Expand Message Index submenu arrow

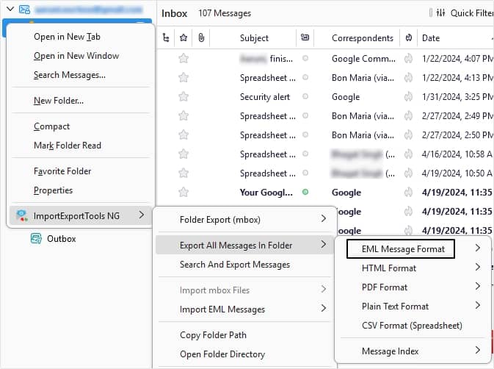click(x=478, y=350)
